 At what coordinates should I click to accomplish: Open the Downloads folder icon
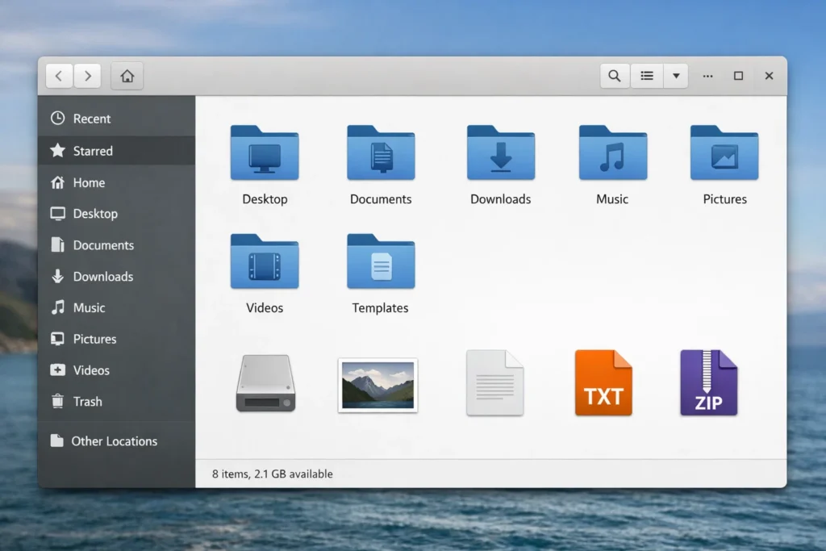[x=500, y=153]
